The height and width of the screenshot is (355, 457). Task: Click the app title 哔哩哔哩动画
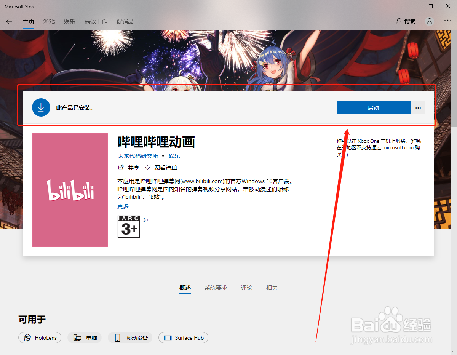click(x=156, y=142)
